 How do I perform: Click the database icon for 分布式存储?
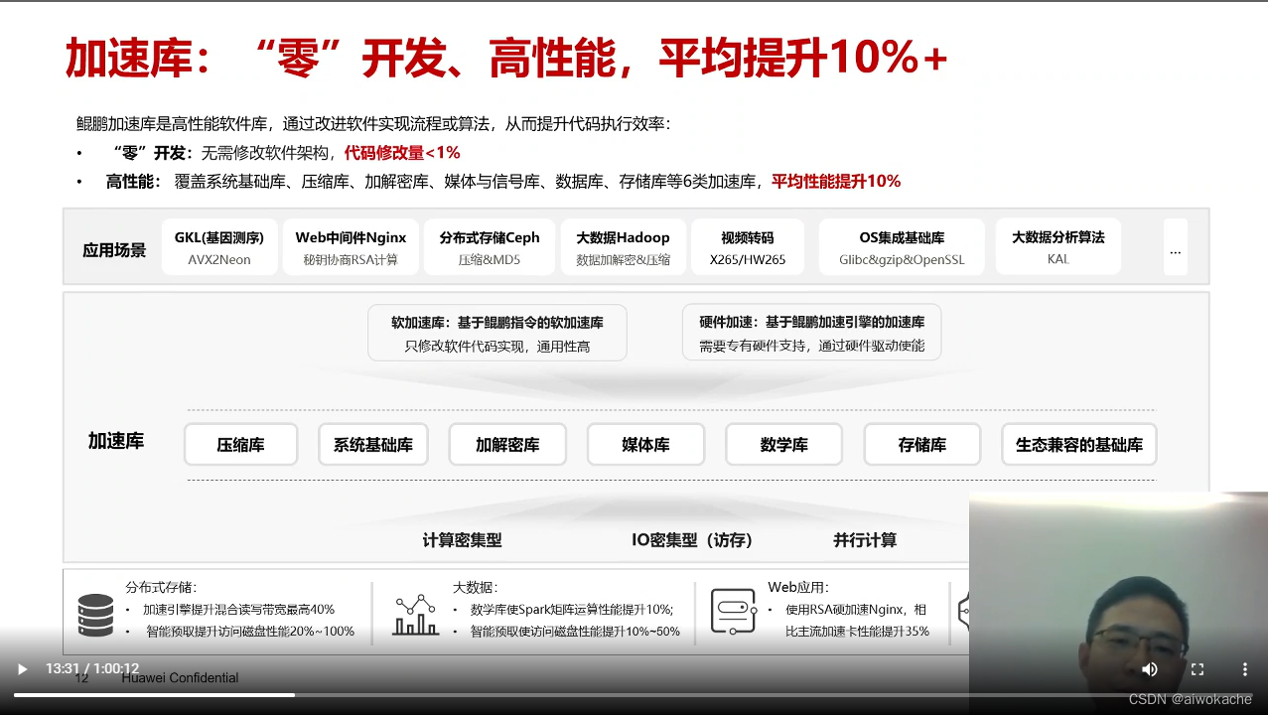pyautogui.click(x=96, y=615)
